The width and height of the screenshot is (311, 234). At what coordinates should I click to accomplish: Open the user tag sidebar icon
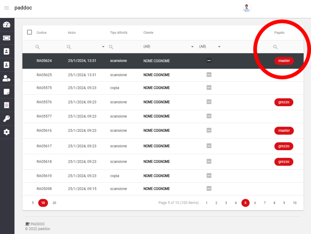pos(7,78)
